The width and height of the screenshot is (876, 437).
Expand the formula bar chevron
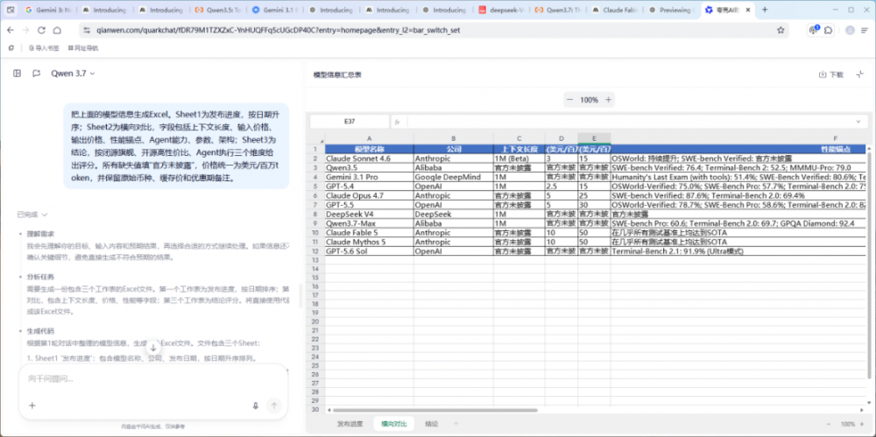point(858,121)
